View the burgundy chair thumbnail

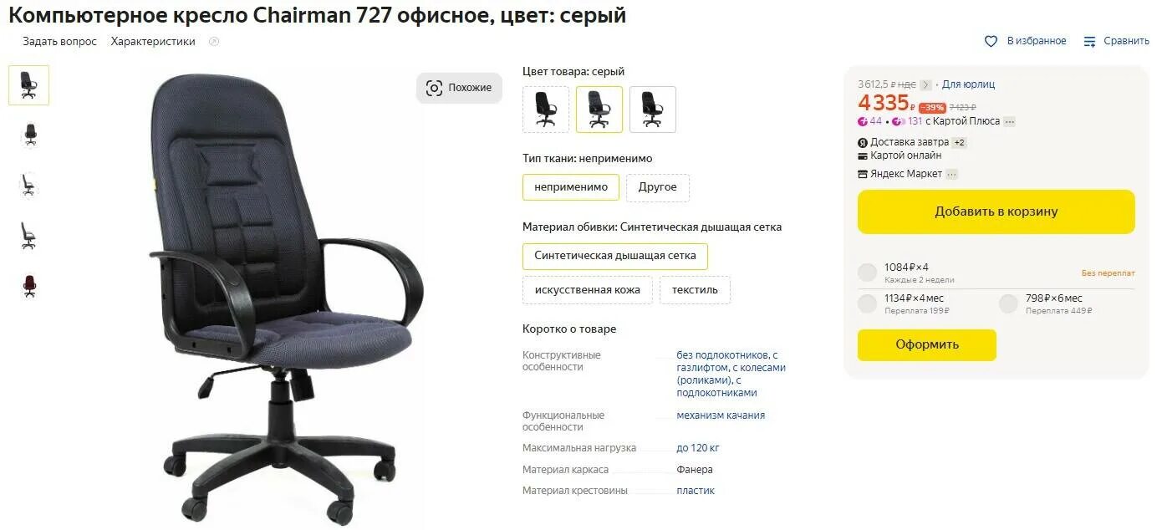tap(29, 286)
